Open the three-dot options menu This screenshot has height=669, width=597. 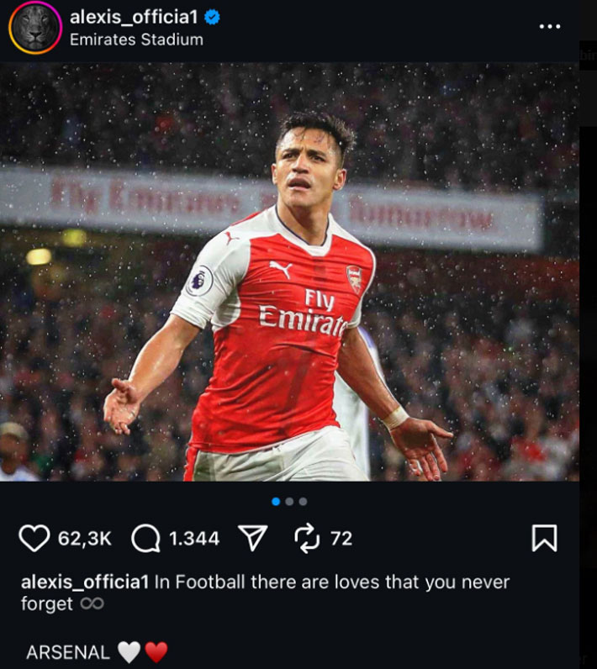pos(550,26)
